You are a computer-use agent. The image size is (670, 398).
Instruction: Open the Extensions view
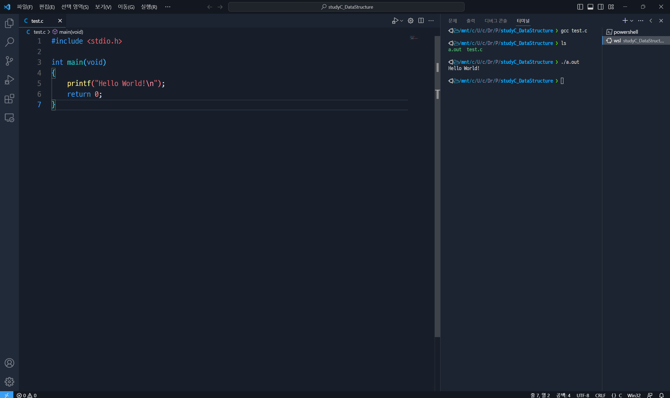pos(9,99)
